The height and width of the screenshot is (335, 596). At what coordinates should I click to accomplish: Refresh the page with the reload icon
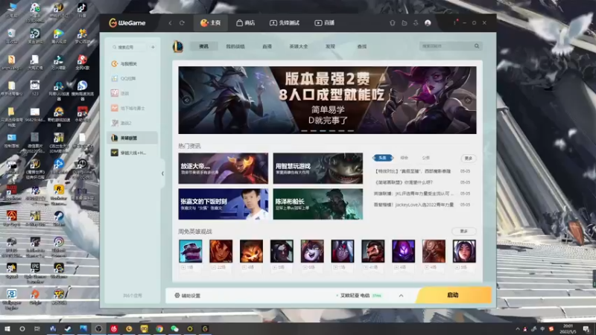[x=182, y=23]
